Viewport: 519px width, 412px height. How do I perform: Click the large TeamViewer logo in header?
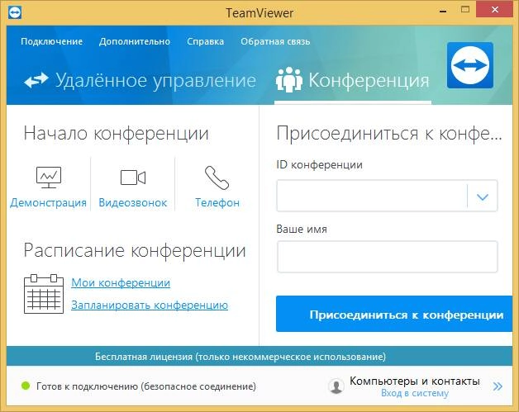(x=470, y=65)
